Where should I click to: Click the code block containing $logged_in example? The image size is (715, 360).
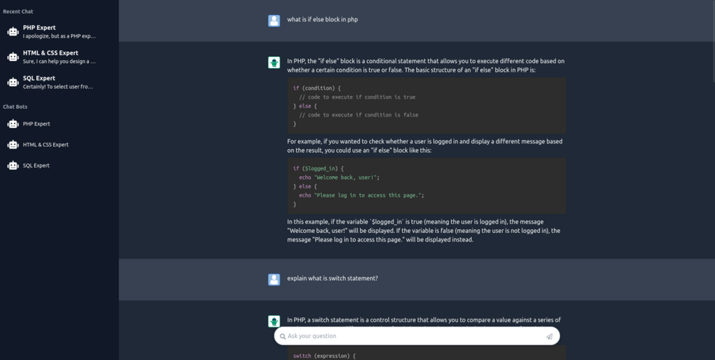pos(426,186)
